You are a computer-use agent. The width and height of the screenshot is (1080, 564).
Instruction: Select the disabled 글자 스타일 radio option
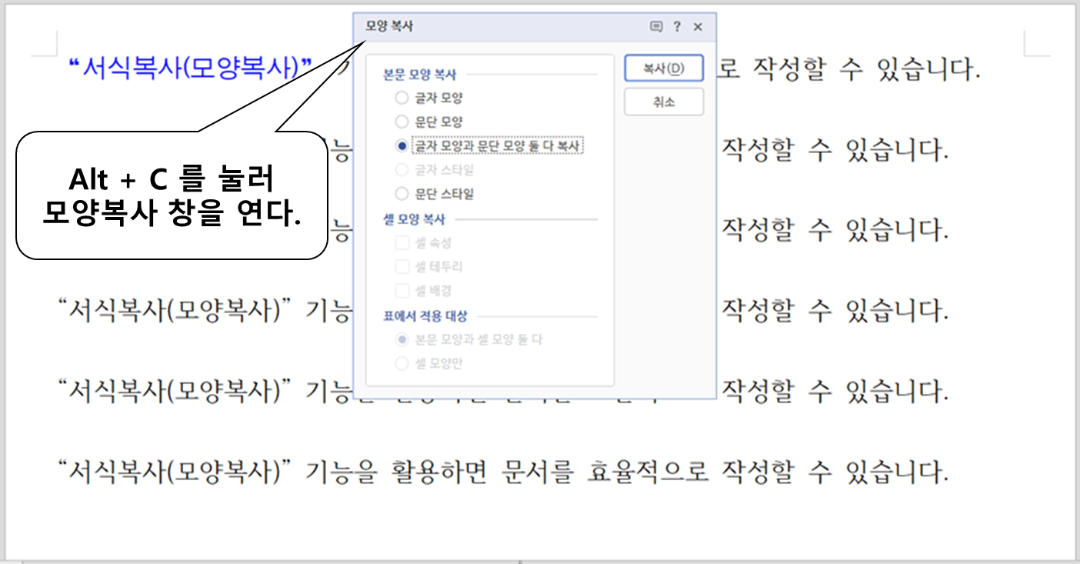pos(435,170)
